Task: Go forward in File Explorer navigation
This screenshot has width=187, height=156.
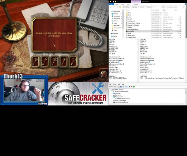Action: click(113, 7)
